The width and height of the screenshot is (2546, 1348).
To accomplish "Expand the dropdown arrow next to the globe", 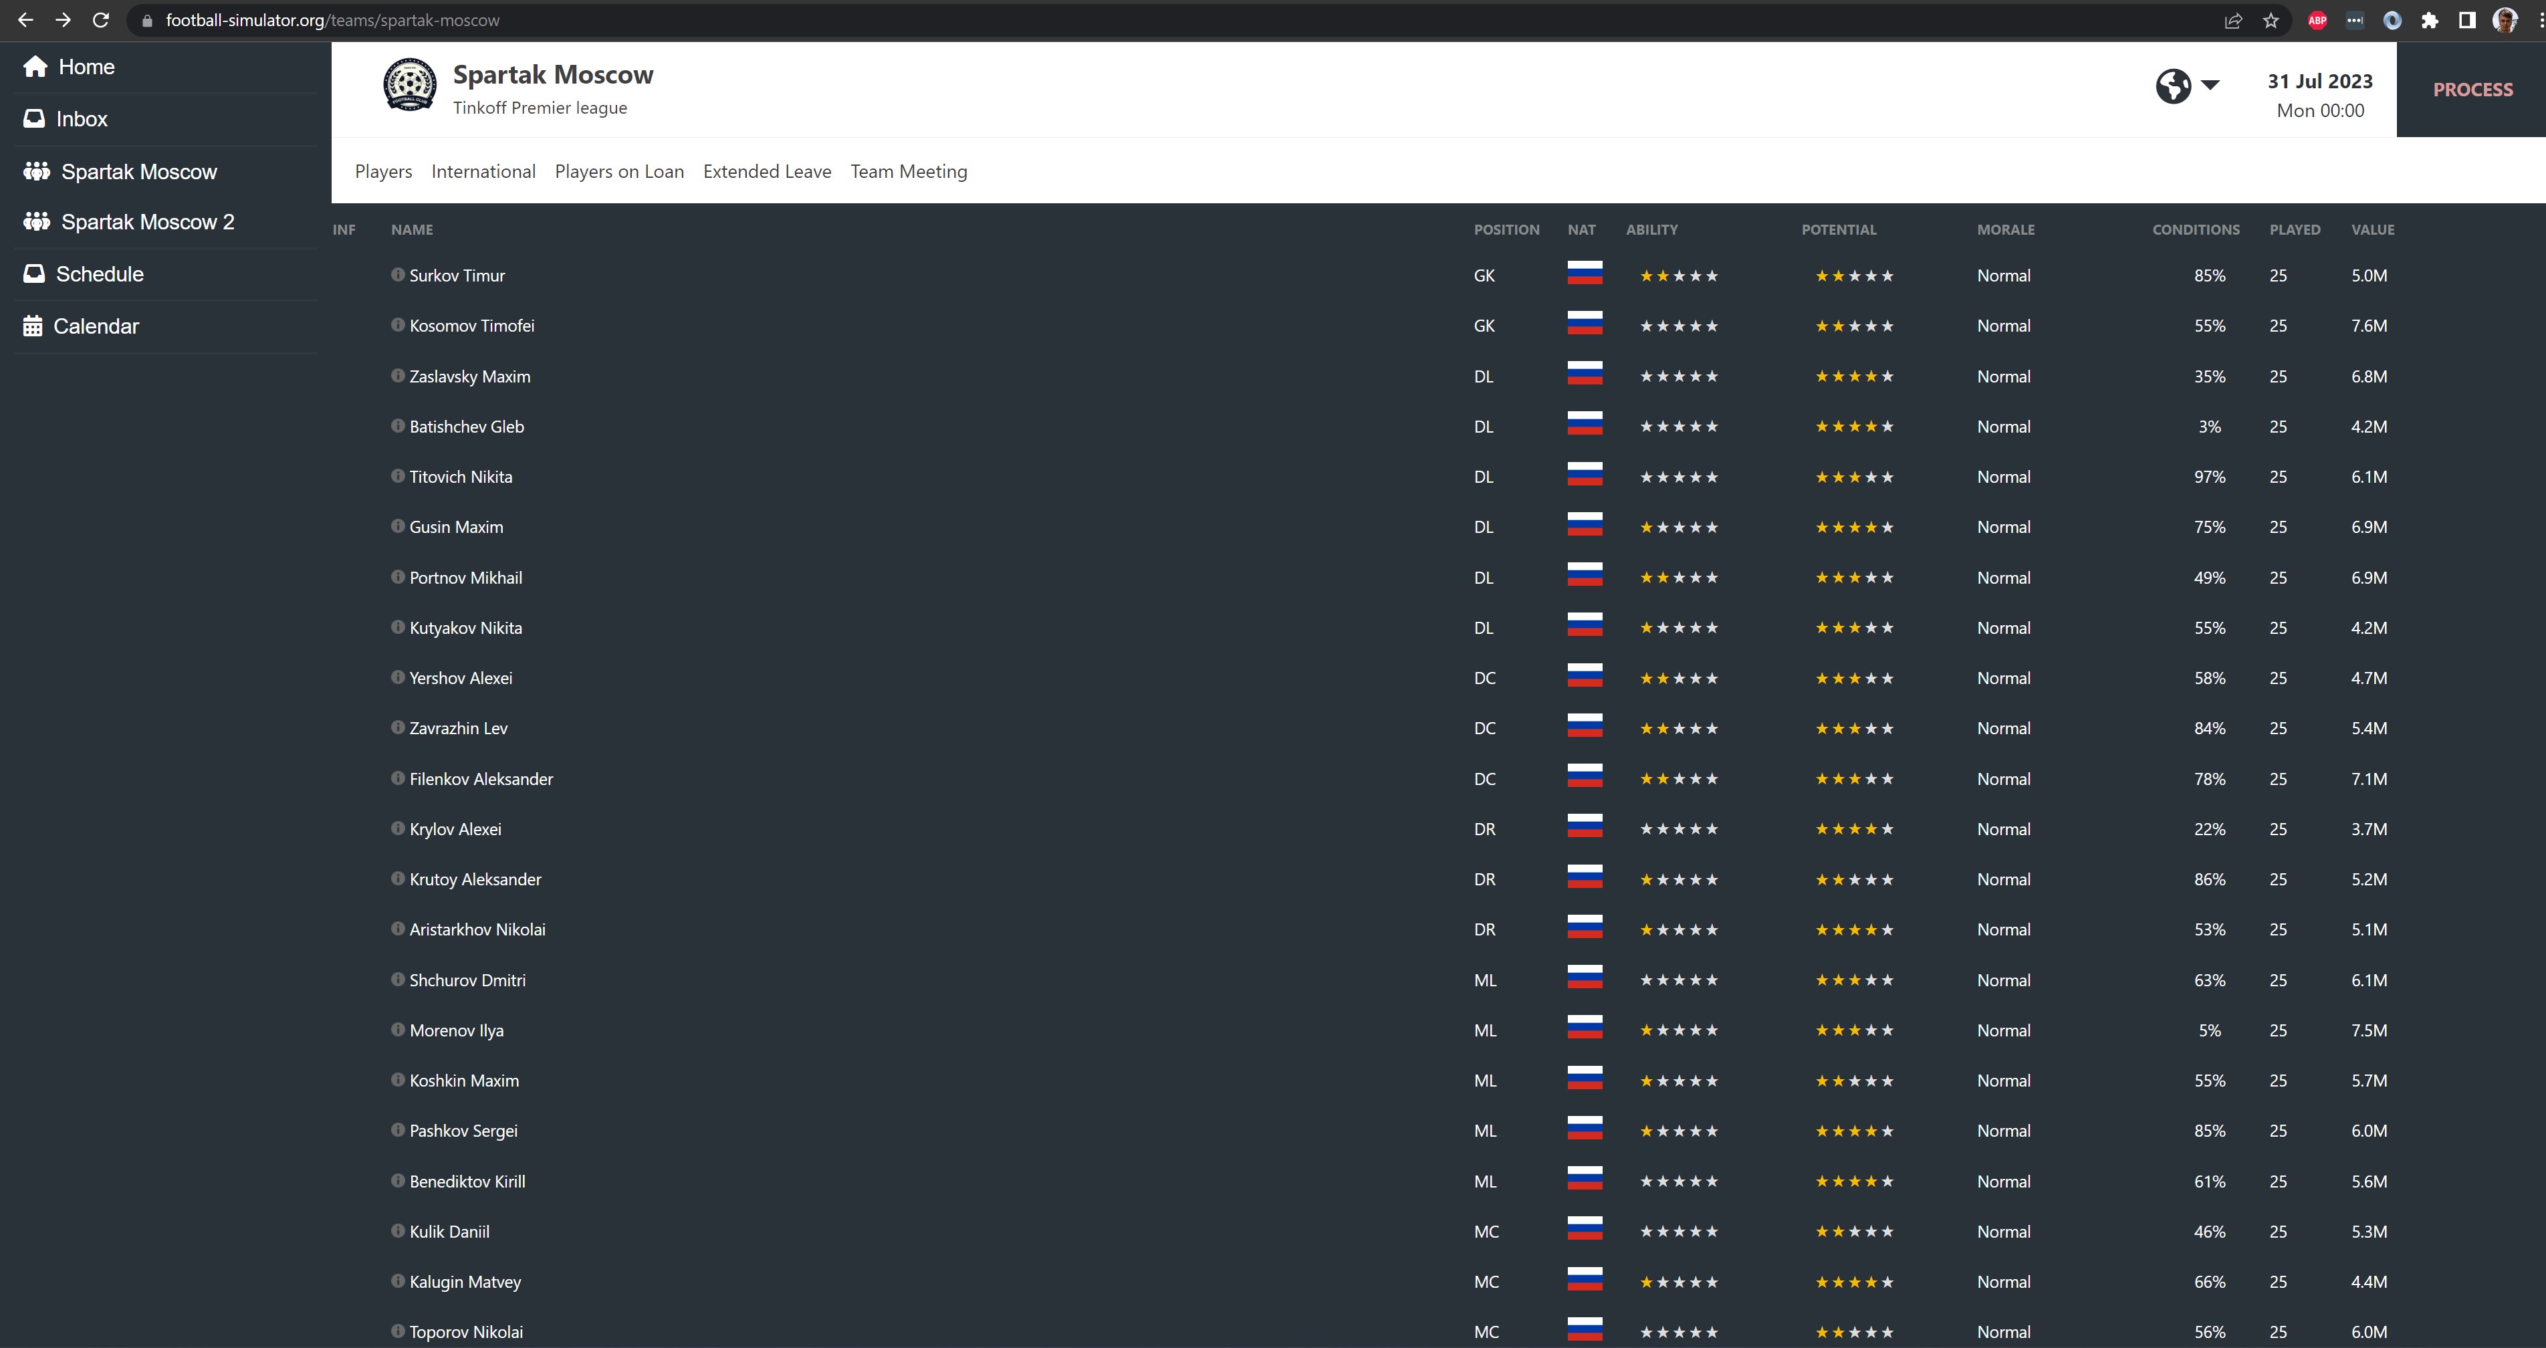I will pos(2211,85).
